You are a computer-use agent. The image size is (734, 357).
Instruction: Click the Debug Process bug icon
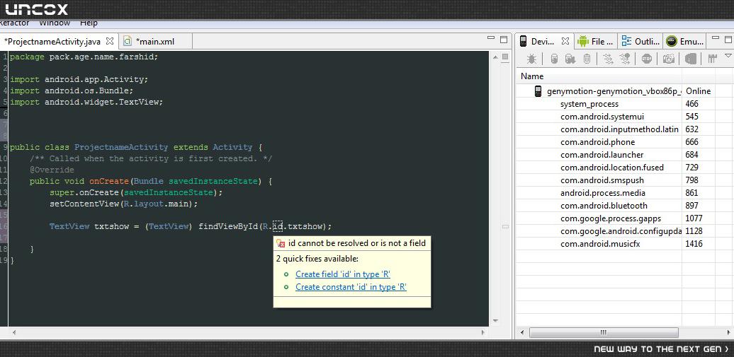(532, 59)
